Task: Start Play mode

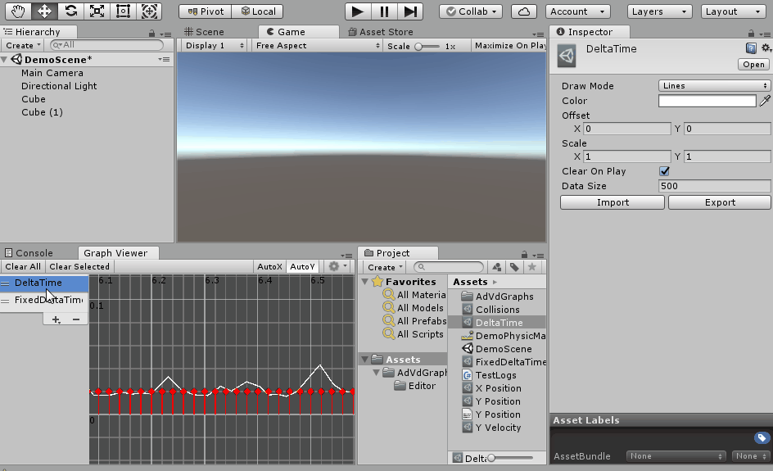Action: (358, 11)
